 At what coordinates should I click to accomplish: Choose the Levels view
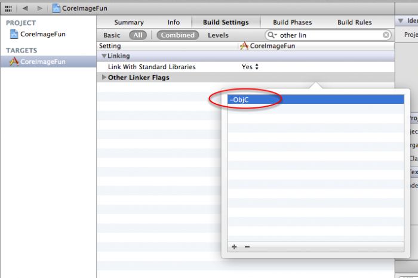(x=219, y=35)
